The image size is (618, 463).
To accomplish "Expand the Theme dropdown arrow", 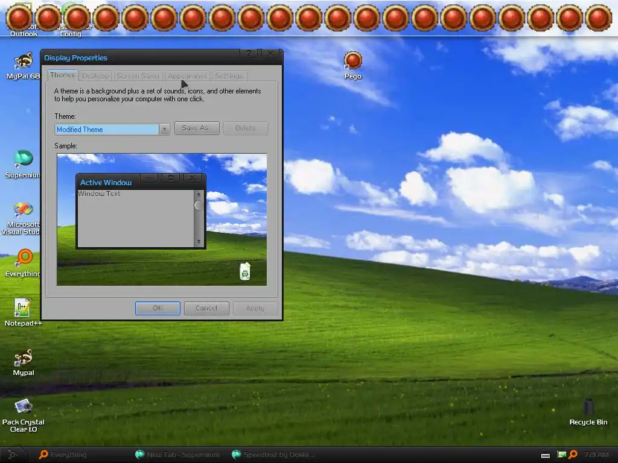I will (165, 129).
